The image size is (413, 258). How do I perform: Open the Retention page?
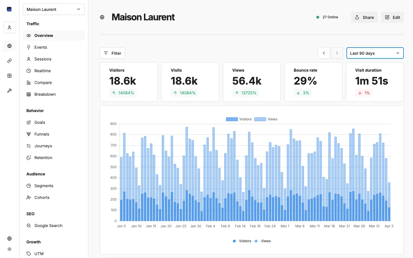click(x=54, y=158)
